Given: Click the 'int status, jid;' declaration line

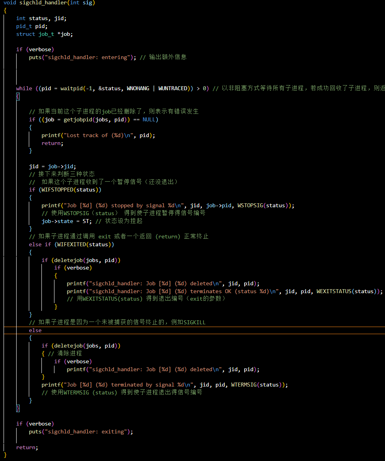Looking at the screenshot, I should tap(41, 18).
